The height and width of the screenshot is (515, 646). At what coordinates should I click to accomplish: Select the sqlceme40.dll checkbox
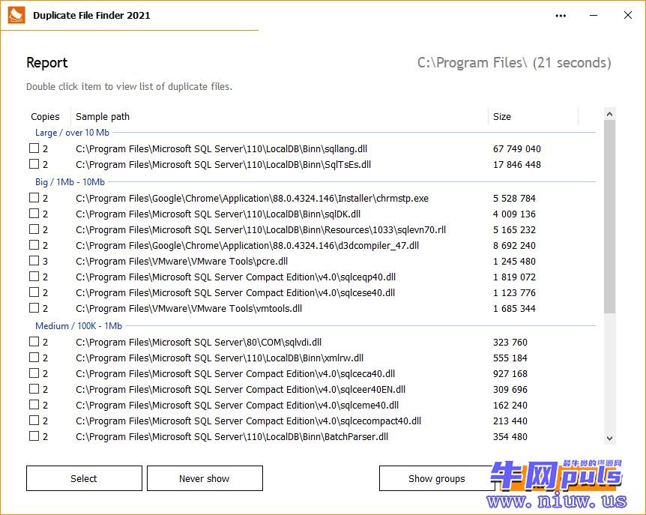[x=34, y=404]
